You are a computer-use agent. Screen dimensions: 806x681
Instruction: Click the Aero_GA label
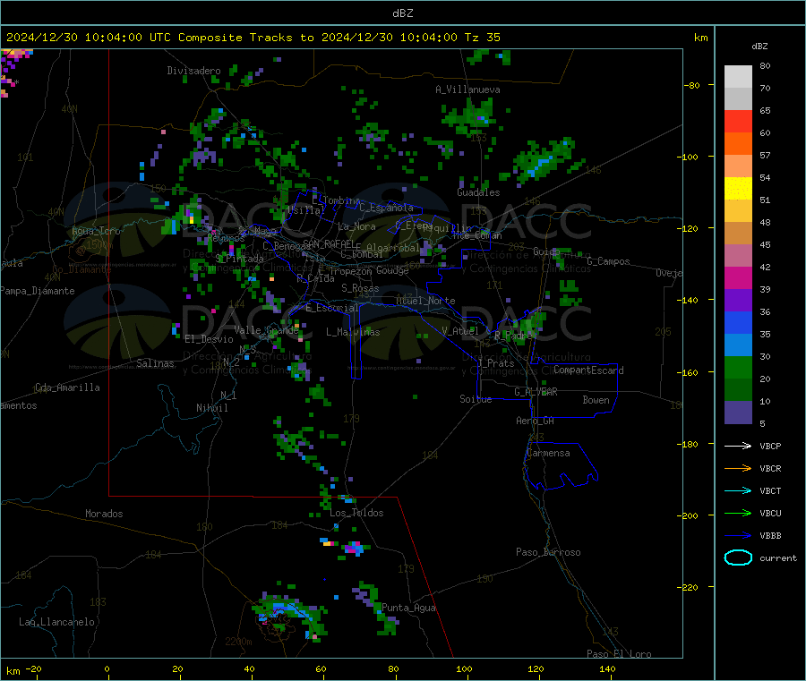coord(536,421)
